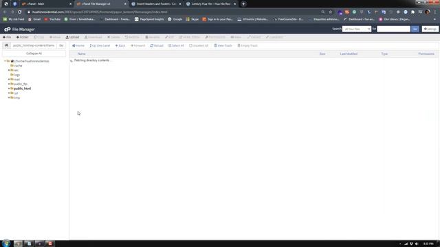Open the Permissions tool
The width and height of the screenshot is (440, 247).
pyautogui.click(x=215, y=37)
